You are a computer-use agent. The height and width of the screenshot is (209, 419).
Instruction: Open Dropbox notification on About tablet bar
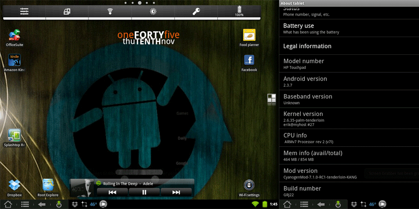pos(355,204)
